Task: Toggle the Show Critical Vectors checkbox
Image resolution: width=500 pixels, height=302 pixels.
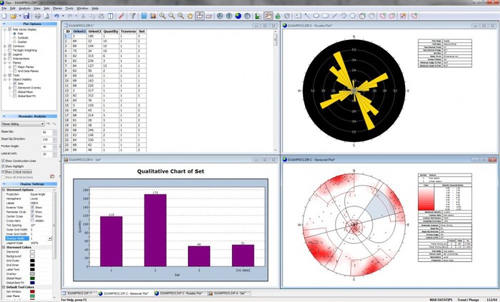Action: pos(4,171)
